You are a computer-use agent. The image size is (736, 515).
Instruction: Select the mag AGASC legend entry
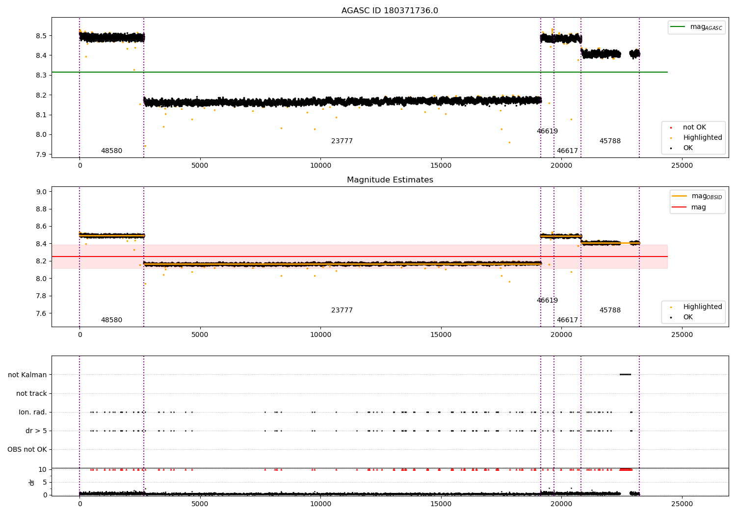tap(696, 27)
